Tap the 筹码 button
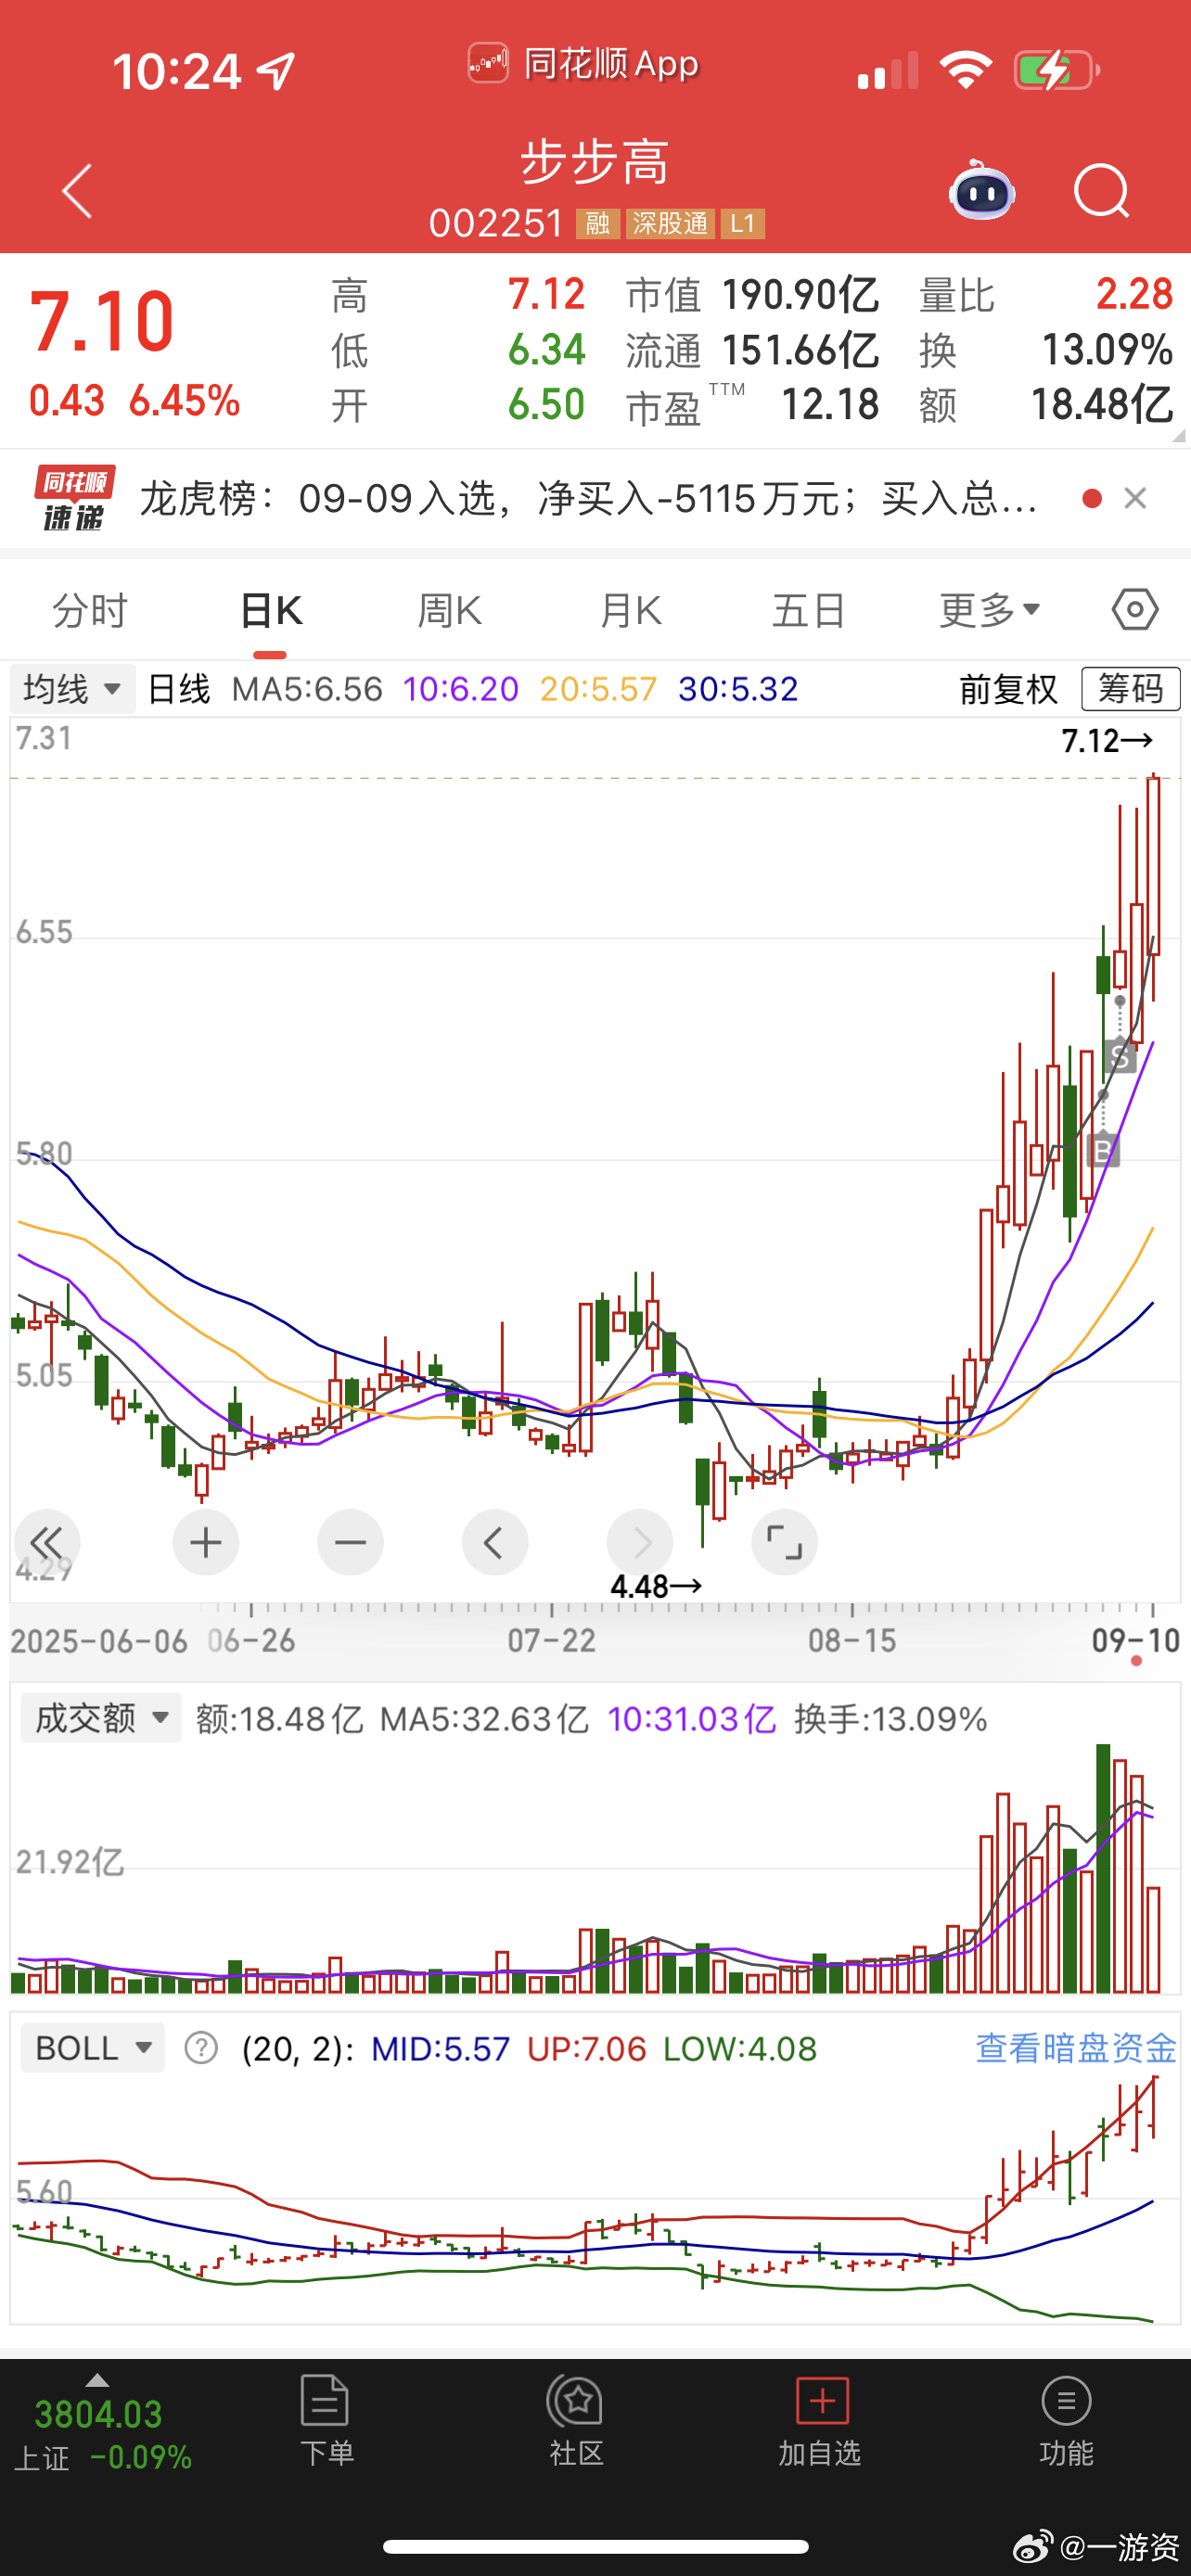1191x2576 pixels. coord(1131,689)
